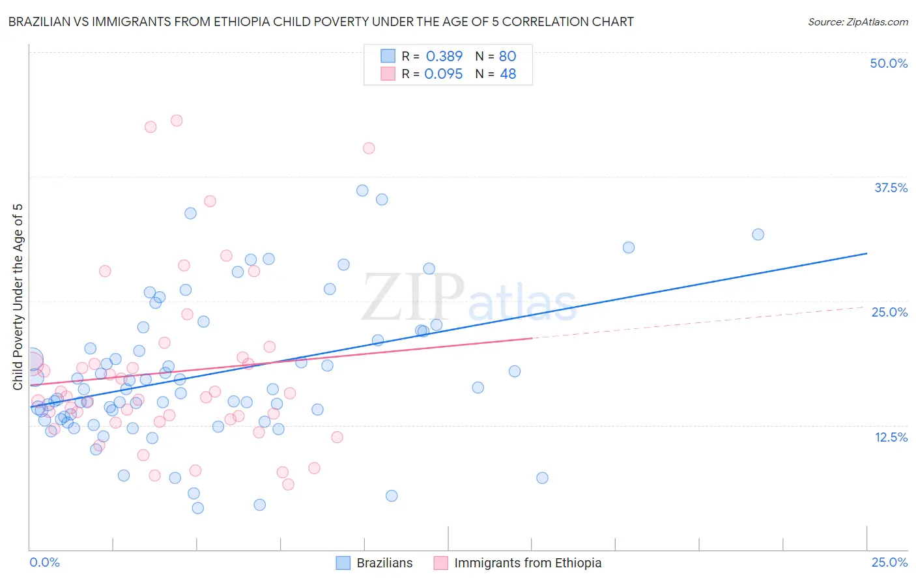This screenshot has width=916, height=581.
Task: Click the chart title text
Action: [x=321, y=21]
